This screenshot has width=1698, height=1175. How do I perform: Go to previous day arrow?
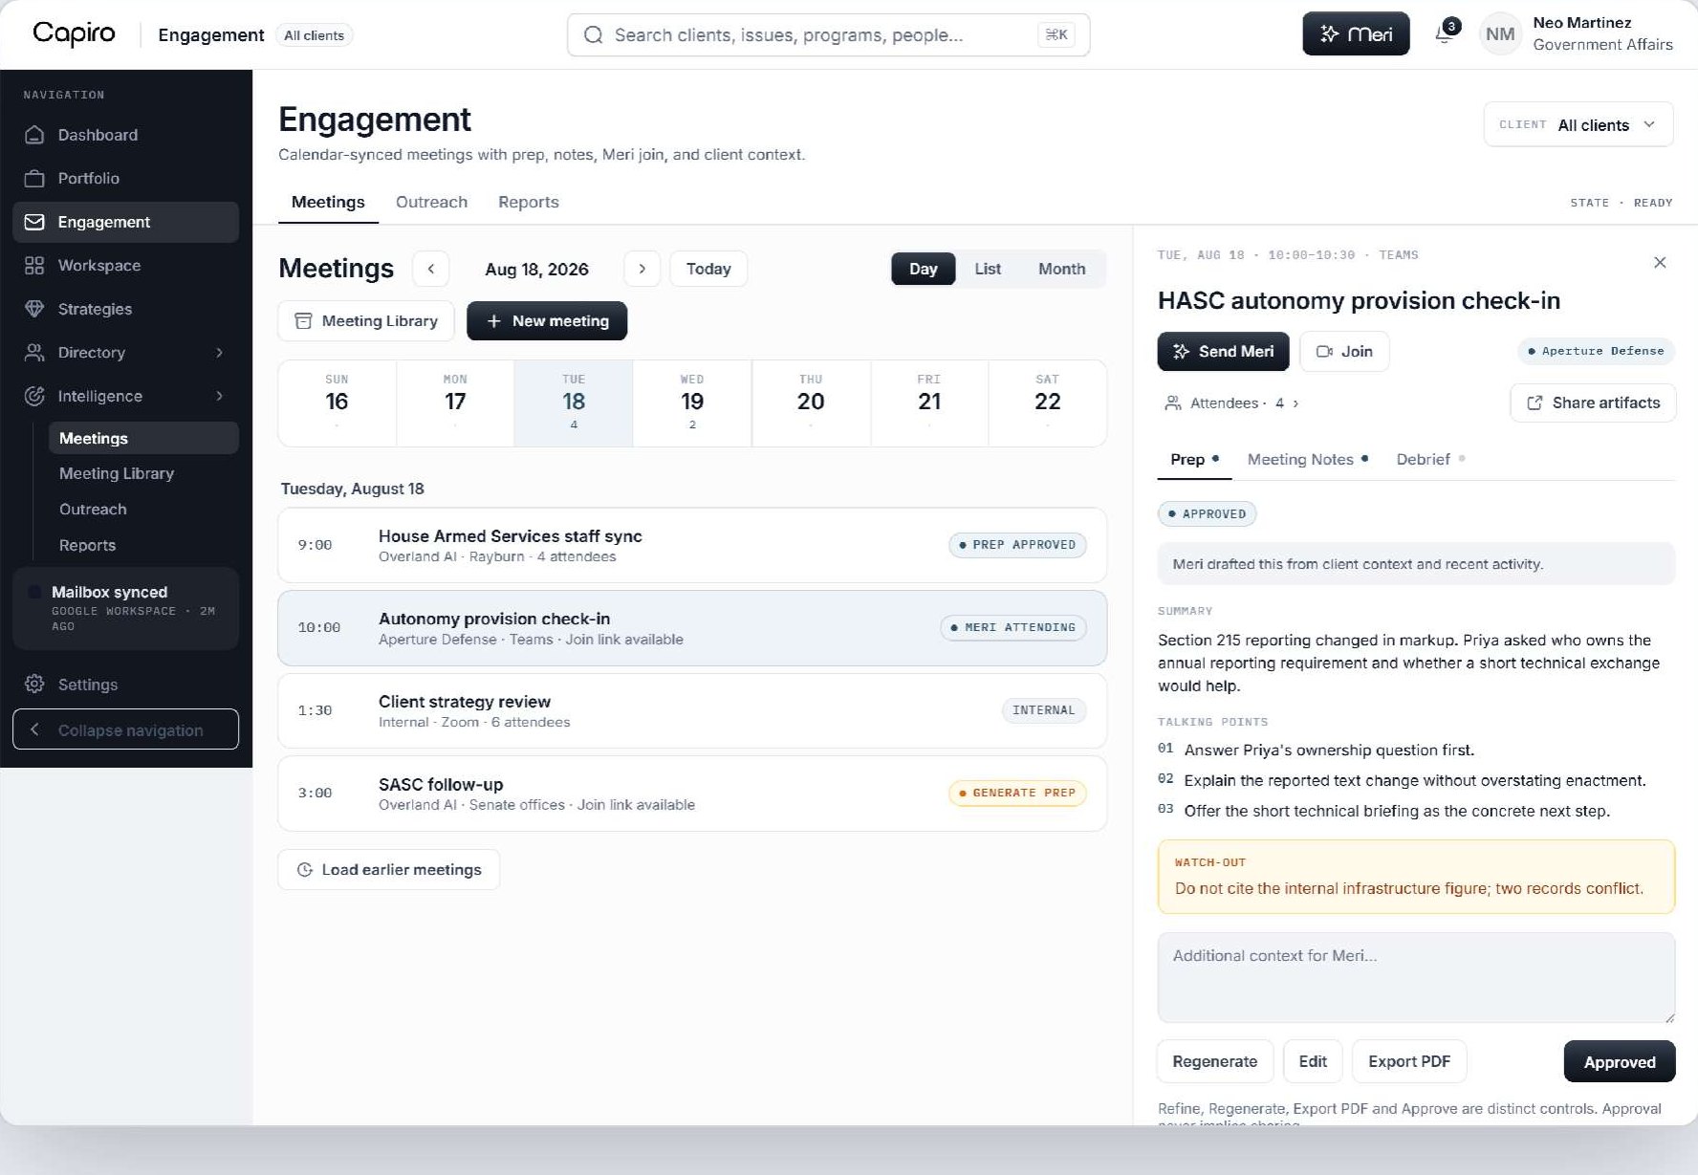431,269
